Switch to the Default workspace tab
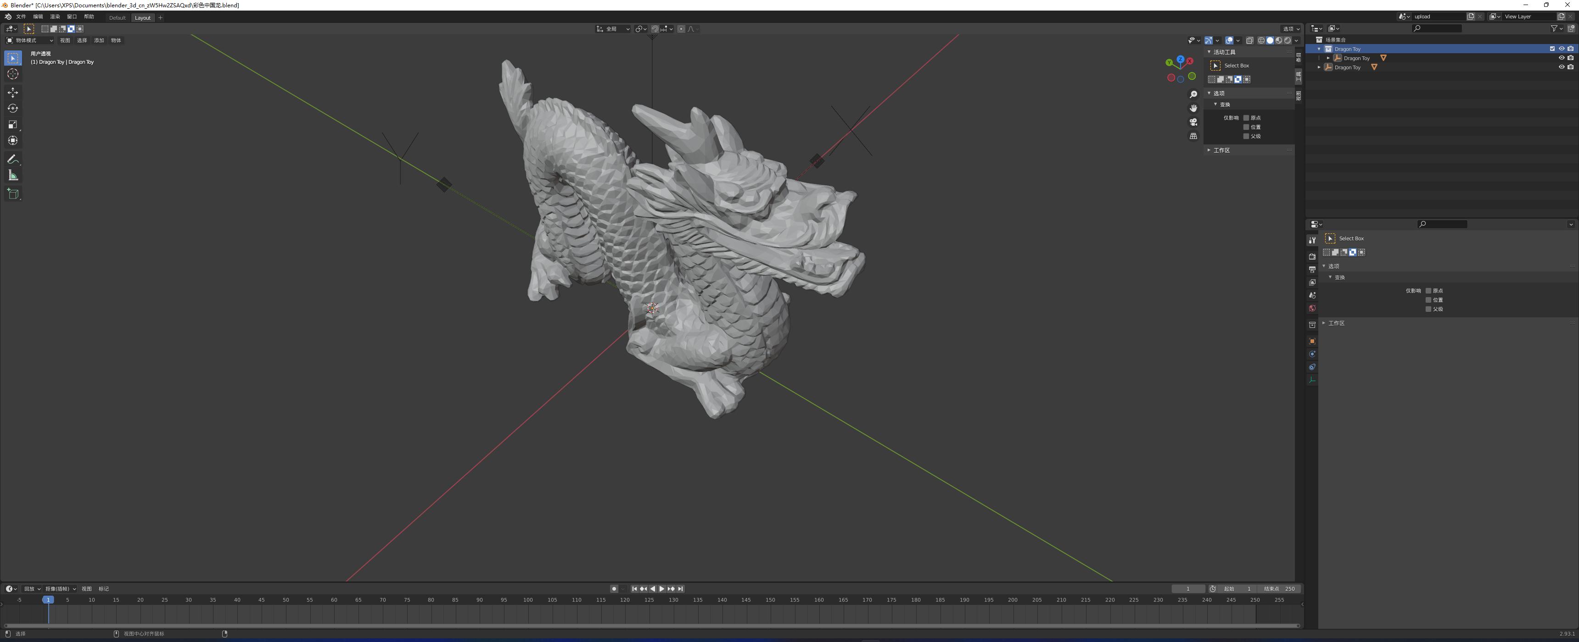This screenshot has height=642, width=1579. click(x=117, y=18)
